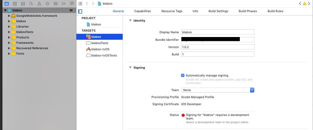
Task: Switch to the Capabilities tab
Action: click(x=142, y=11)
